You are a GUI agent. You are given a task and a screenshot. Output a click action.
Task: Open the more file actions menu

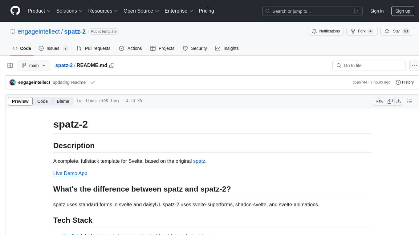[x=414, y=66]
